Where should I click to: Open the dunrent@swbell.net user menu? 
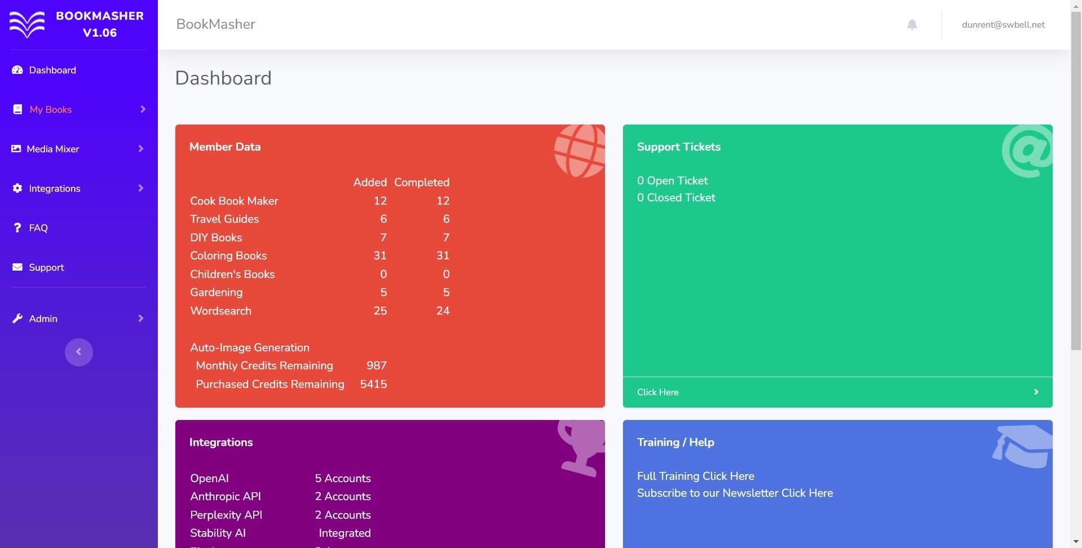coord(1003,25)
